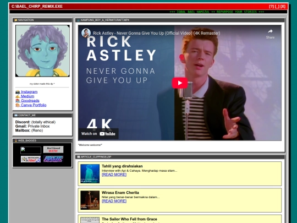Click the Tahlil yang dirahsiakan title
This screenshot has width=297, height=223.
click(x=122, y=166)
